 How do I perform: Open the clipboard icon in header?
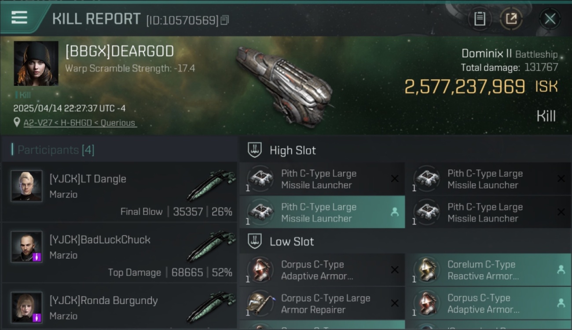[x=480, y=19]
